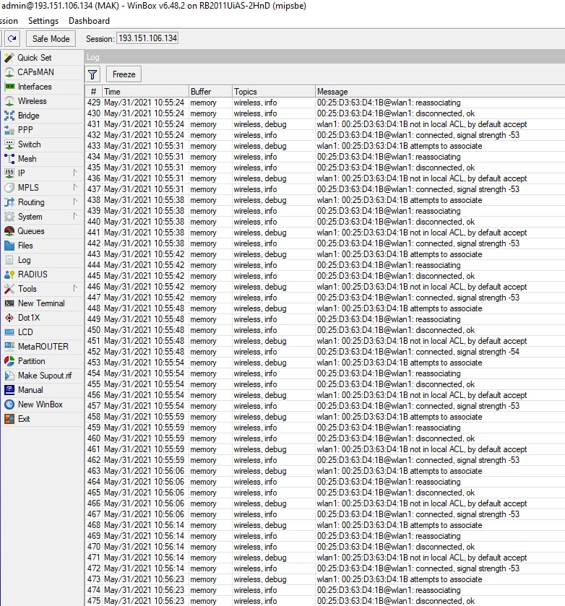This screenshot has width=565, height=606.
Task: Open the Partition menu icon
Action: [9, 361]
